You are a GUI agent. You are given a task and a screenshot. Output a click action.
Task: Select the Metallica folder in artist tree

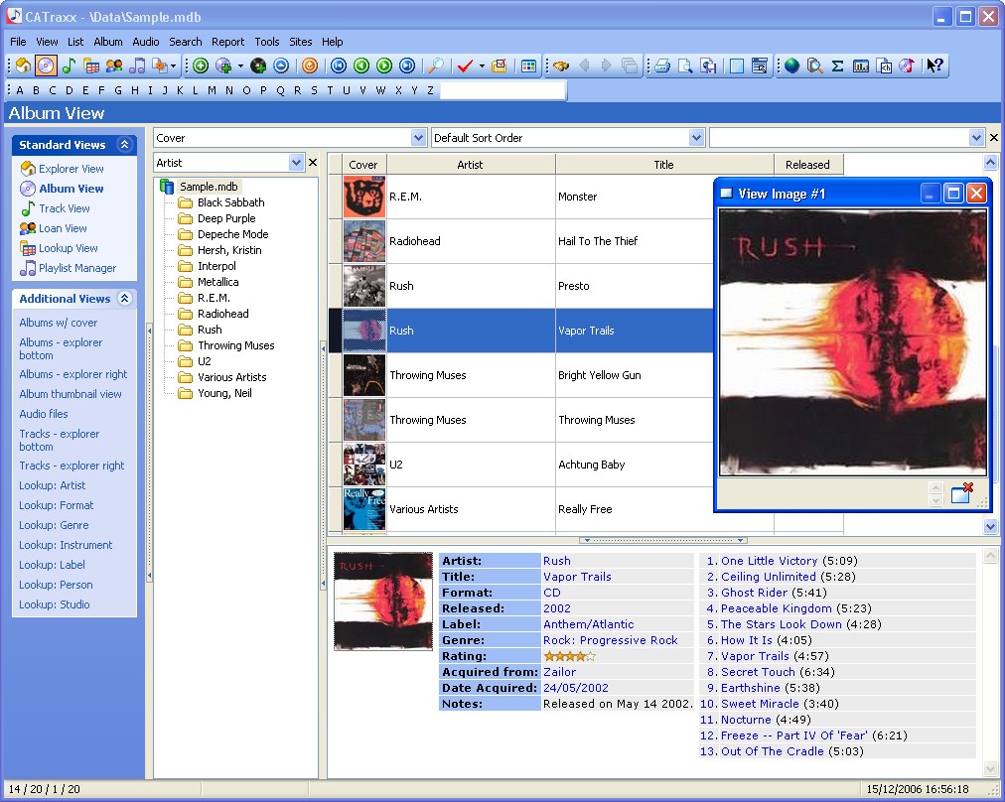pos(217,282)
